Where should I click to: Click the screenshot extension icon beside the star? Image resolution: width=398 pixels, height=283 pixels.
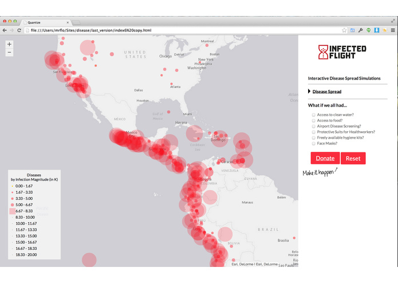(352, 30)
